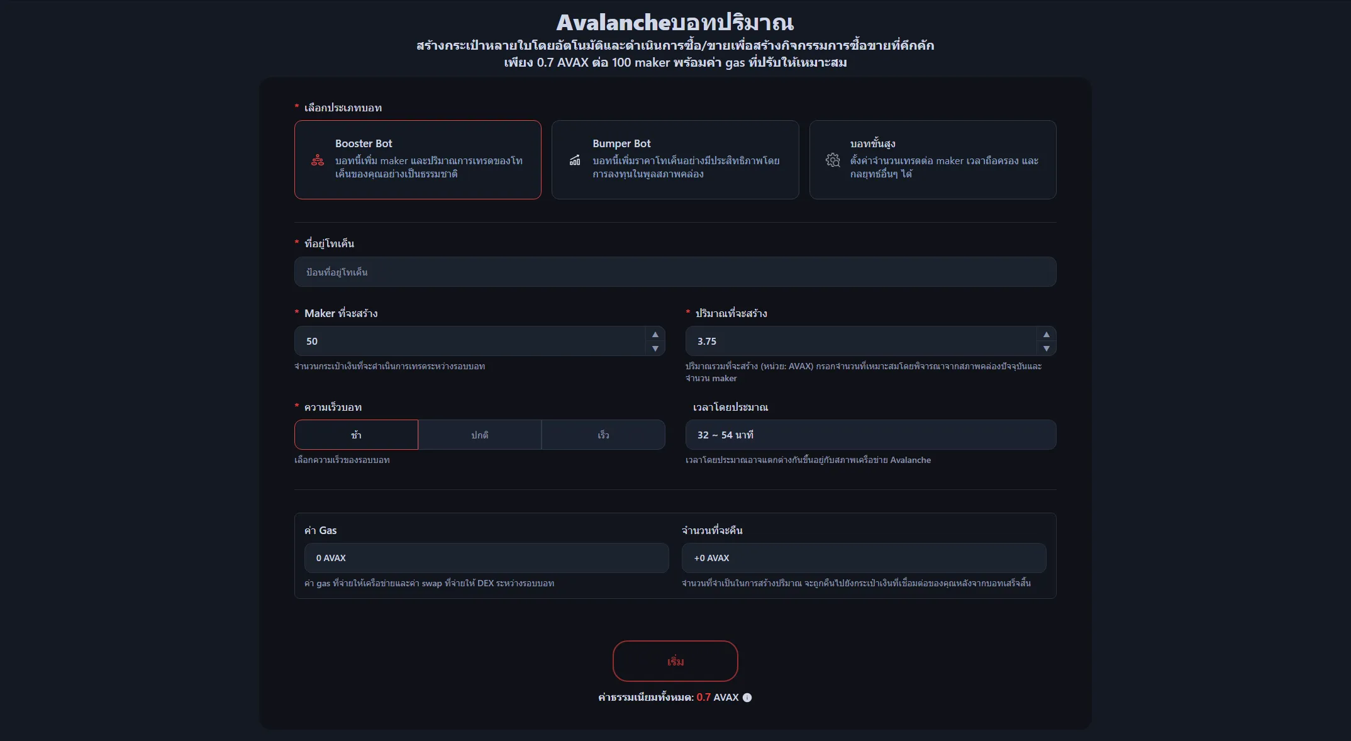Viewport: 1351px width, 741px height.
Task: Set bot speed to fast (เร็ว)
Action: coord(603,435)
